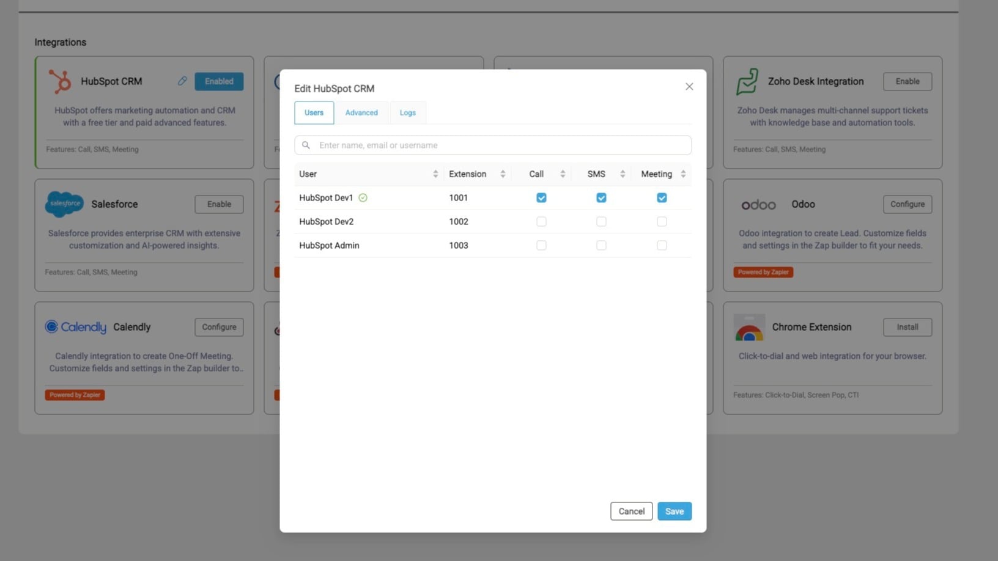Enable the Salesforce integration
The image size is (998, 561).
point(219,204)
